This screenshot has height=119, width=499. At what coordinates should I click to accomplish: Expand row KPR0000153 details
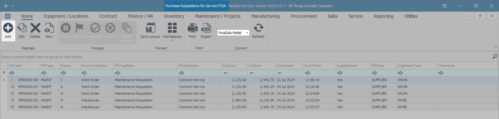point(12,100)
